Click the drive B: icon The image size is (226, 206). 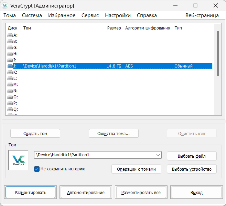(x=10, y=41)
